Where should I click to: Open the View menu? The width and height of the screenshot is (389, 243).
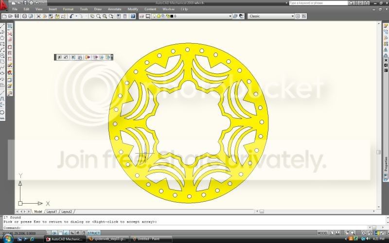pyautogui.click(x=39, y=9)
